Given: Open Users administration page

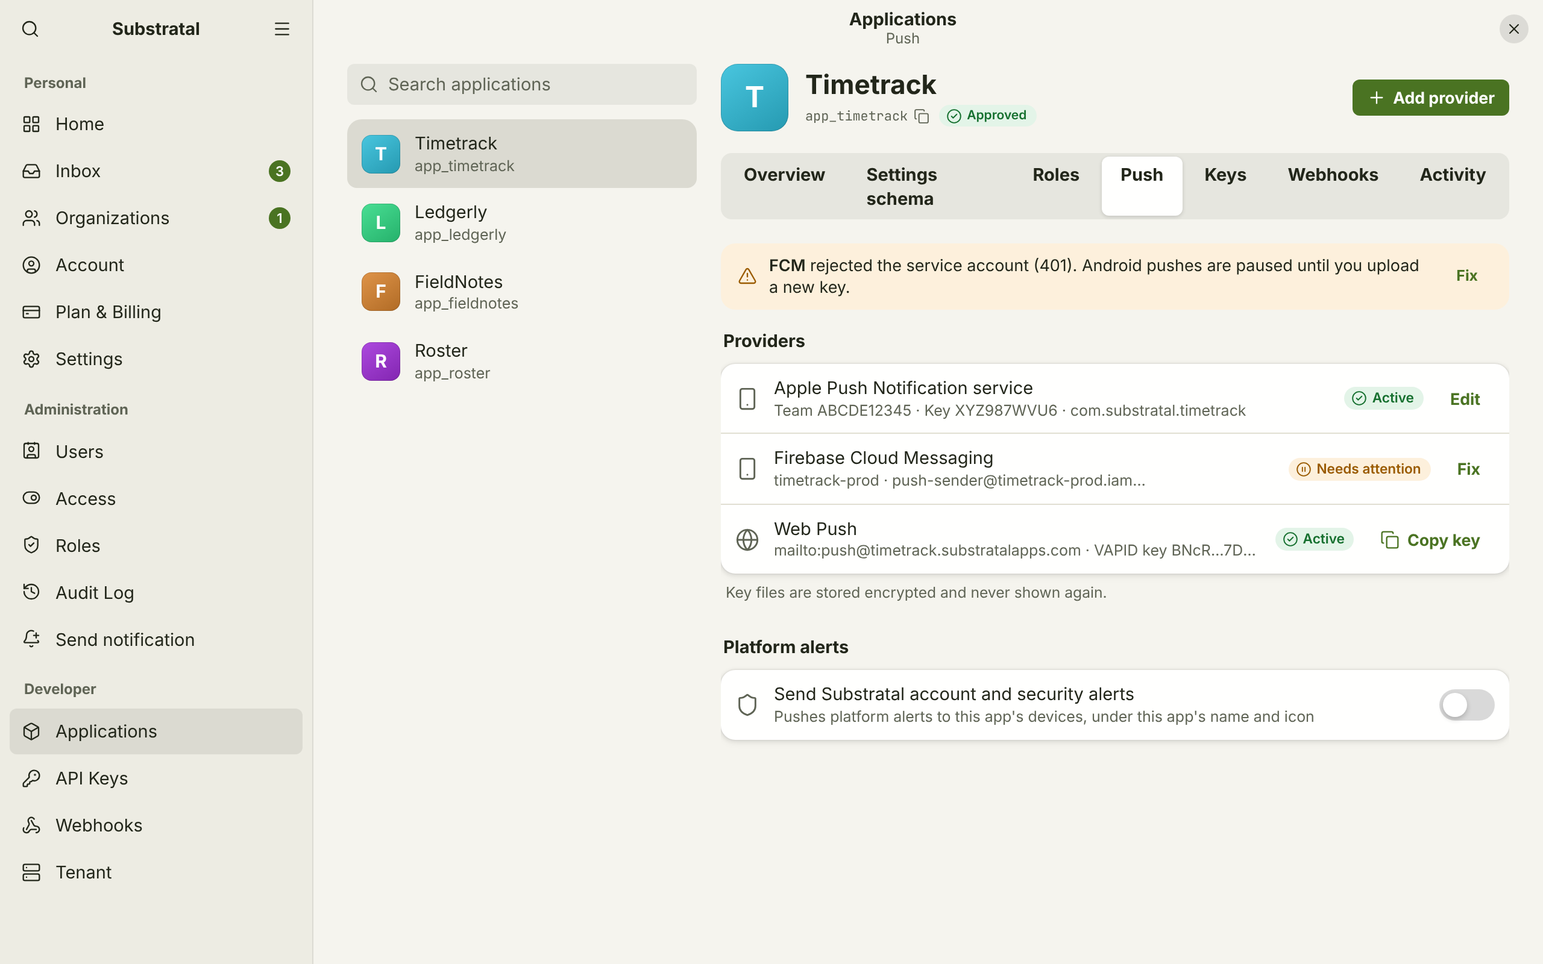Looking at the screenshot, I should click(x=156, y=451).
